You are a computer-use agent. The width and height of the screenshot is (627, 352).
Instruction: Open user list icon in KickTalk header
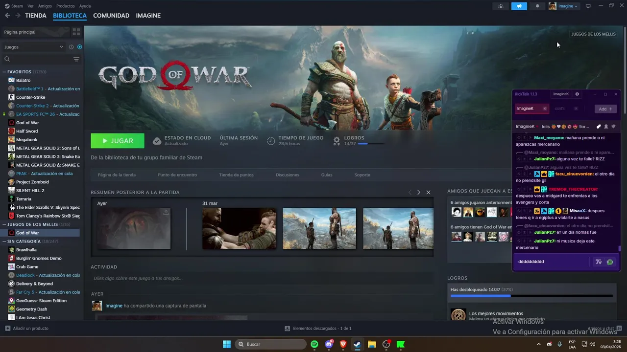click(x=606, y=127)
